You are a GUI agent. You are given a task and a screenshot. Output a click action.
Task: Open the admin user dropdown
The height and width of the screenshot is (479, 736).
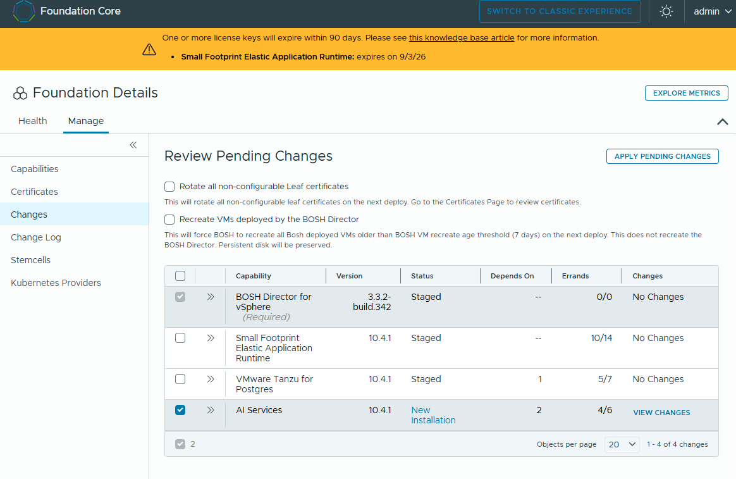click(x=713, y=11)
